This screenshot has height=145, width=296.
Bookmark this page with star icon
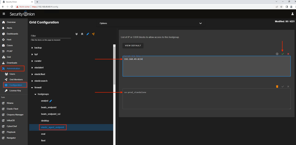tap(281, 7)
